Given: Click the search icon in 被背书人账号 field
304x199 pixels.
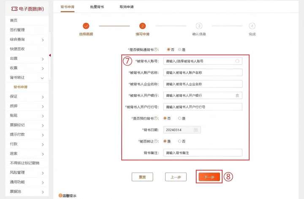Looking at the screenshot, I should coord(237,61).
